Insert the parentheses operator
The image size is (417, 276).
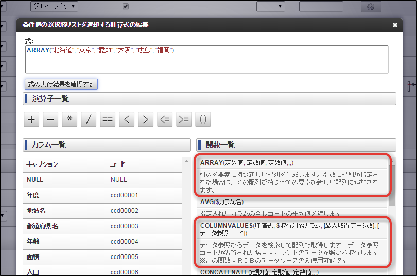click(x=203, y=119)
